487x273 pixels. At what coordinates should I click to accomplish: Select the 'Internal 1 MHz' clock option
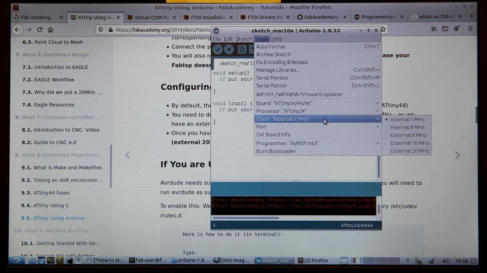pyautogui.click(x=407, y=119)
